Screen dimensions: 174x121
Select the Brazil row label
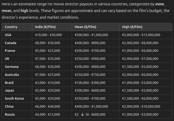(x=9, y=83)
